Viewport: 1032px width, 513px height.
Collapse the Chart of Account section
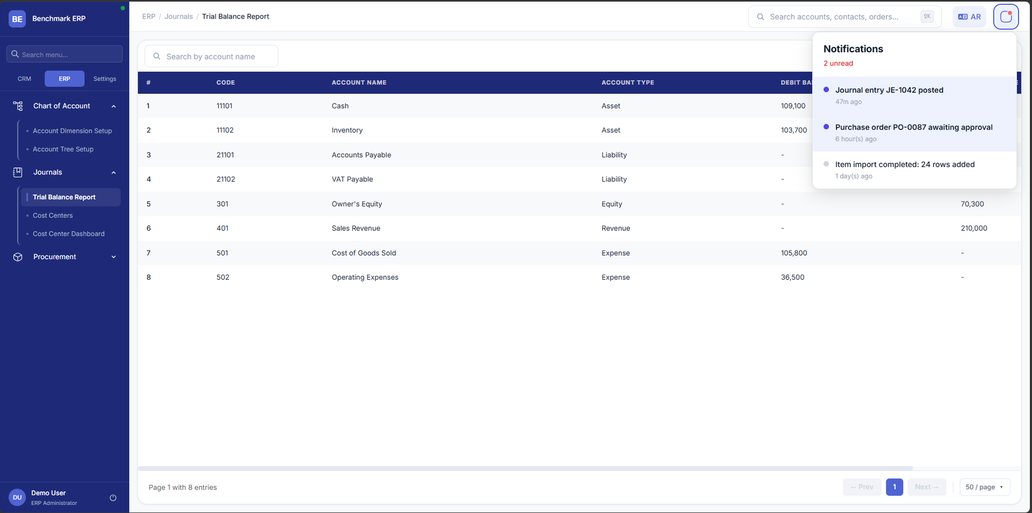tap(114, 106)
